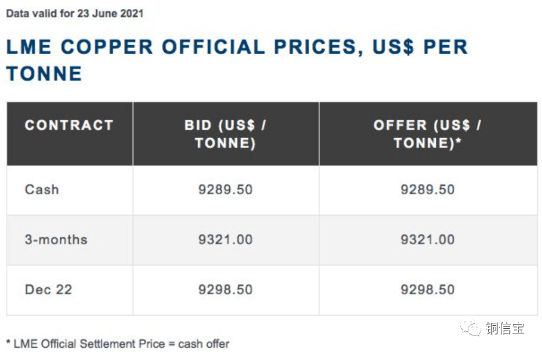The image size is (542, 352).
Task: Select the OFFER (US$ / TONNE) column header
Action: [427, 134]
